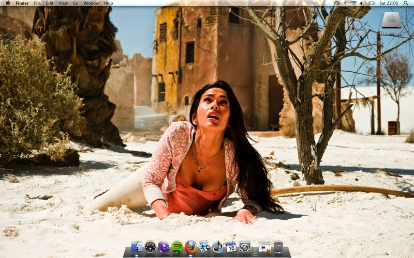Image resolution: width=414 pixels, height=258 pixels.
Task: Open the Apple menu
Action: 8,3
